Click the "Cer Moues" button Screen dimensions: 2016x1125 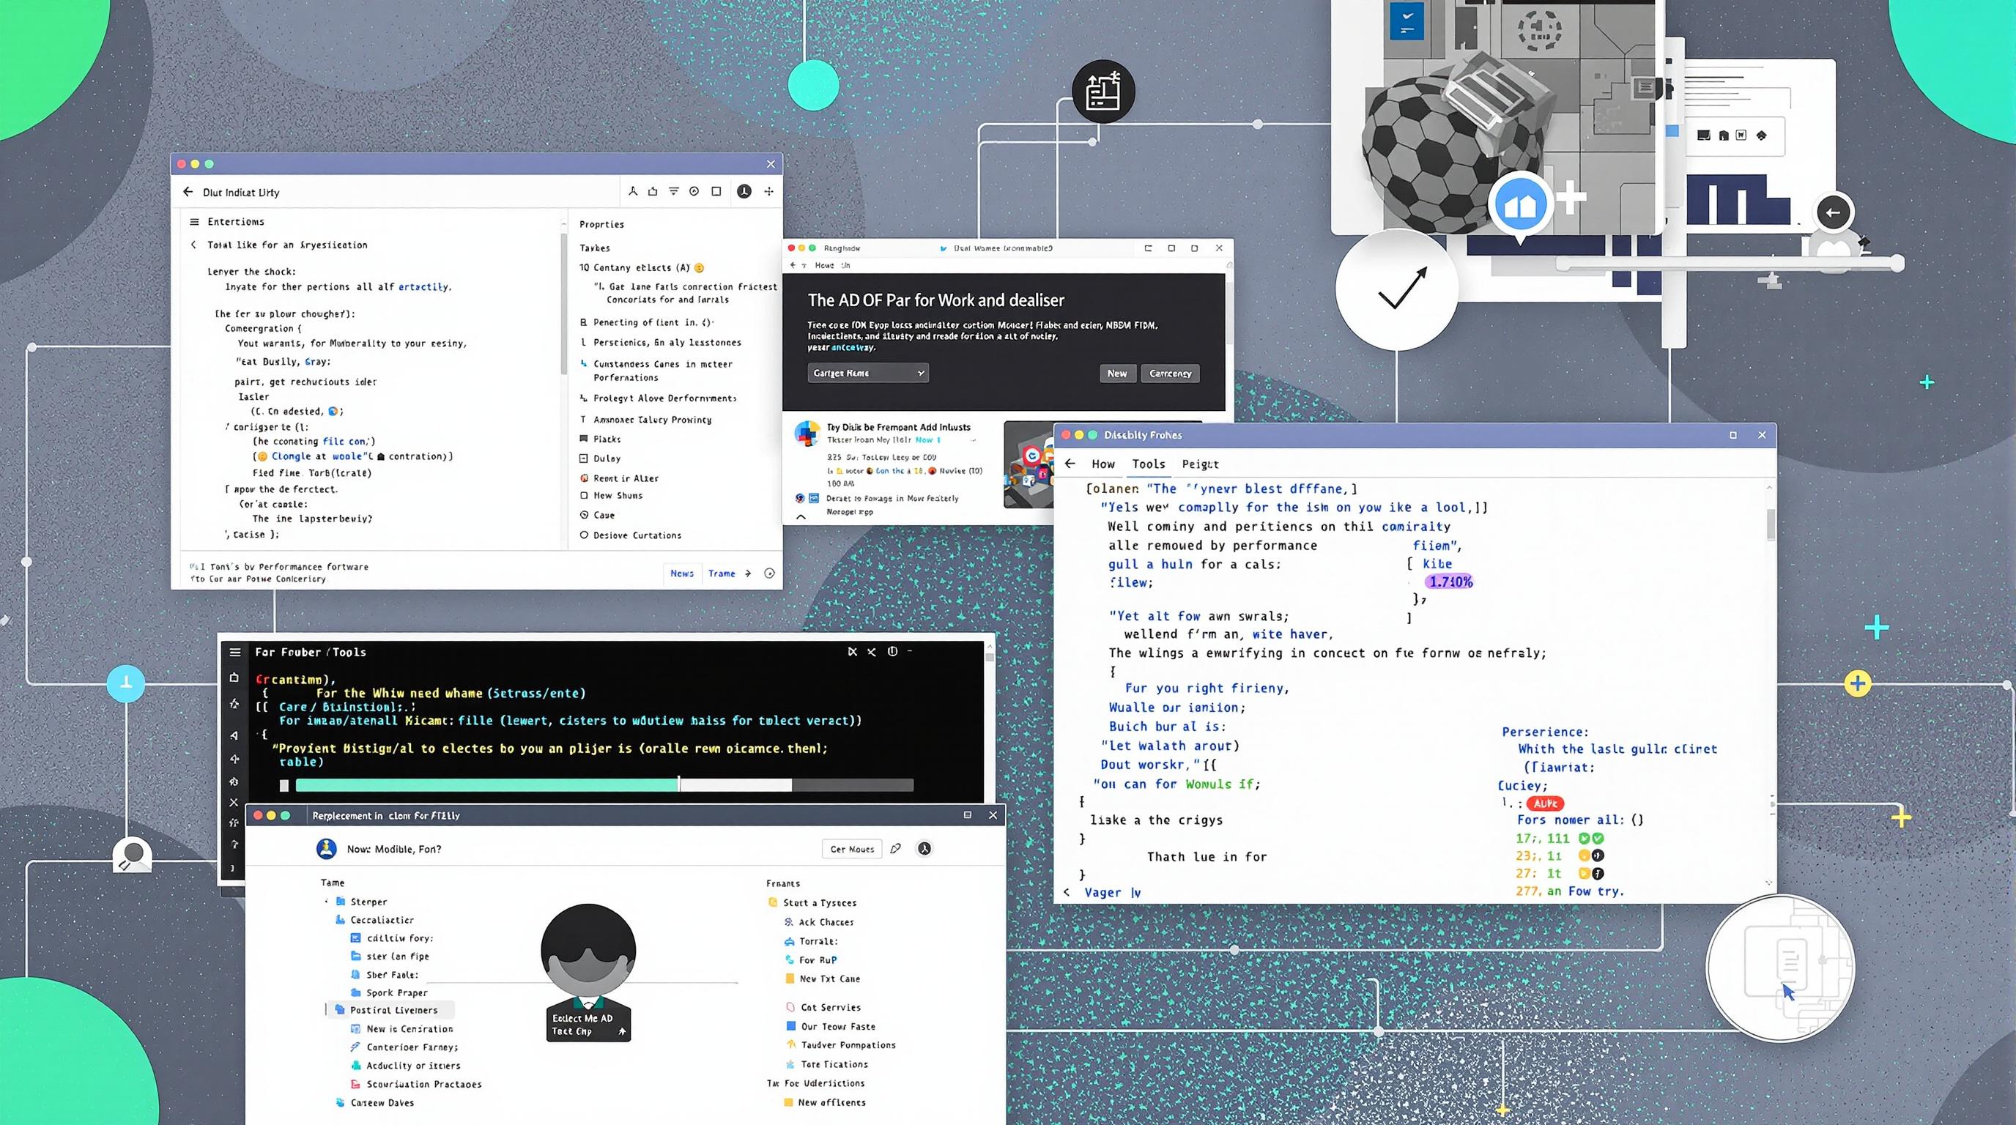pos(852,849)
